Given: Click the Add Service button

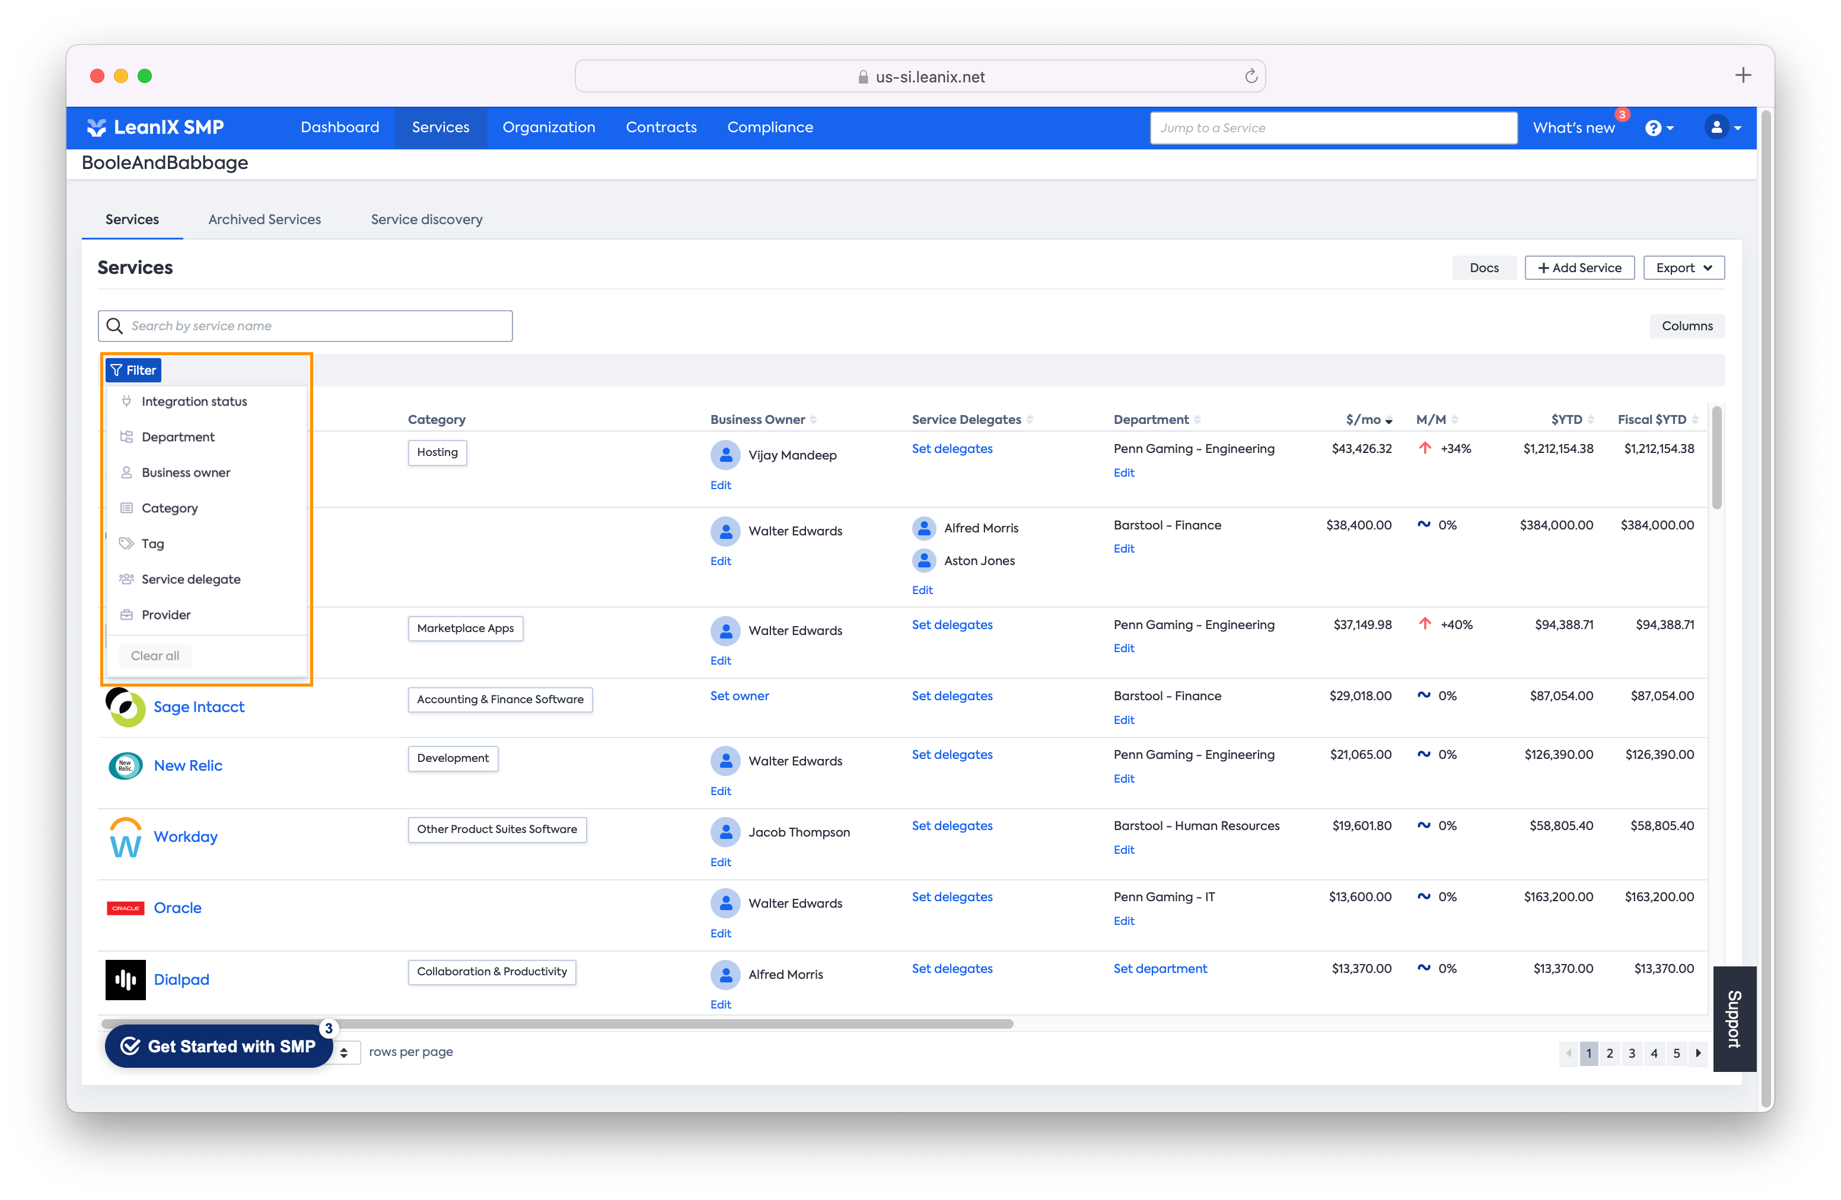Looking at the screenshot, I should [x=1579, y=269].
